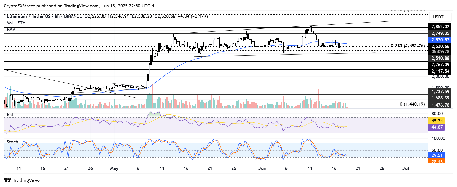This screenshot has height=187, width=457.
Task: Select the Stoch pane label
Action: [x=12, y=142]
